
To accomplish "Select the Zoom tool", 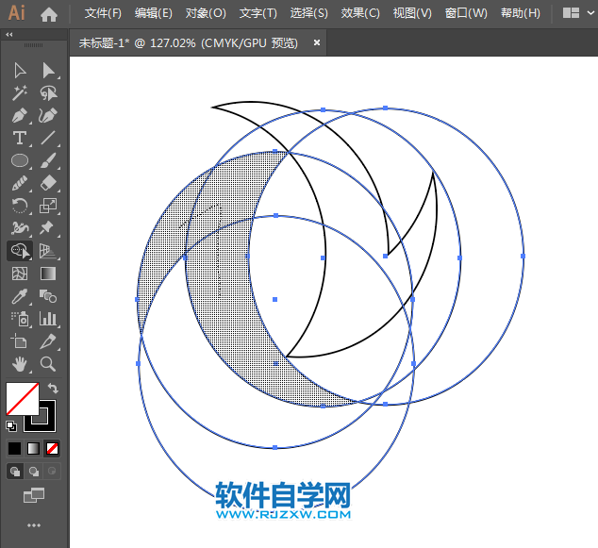I will click(x=48, y=364).
